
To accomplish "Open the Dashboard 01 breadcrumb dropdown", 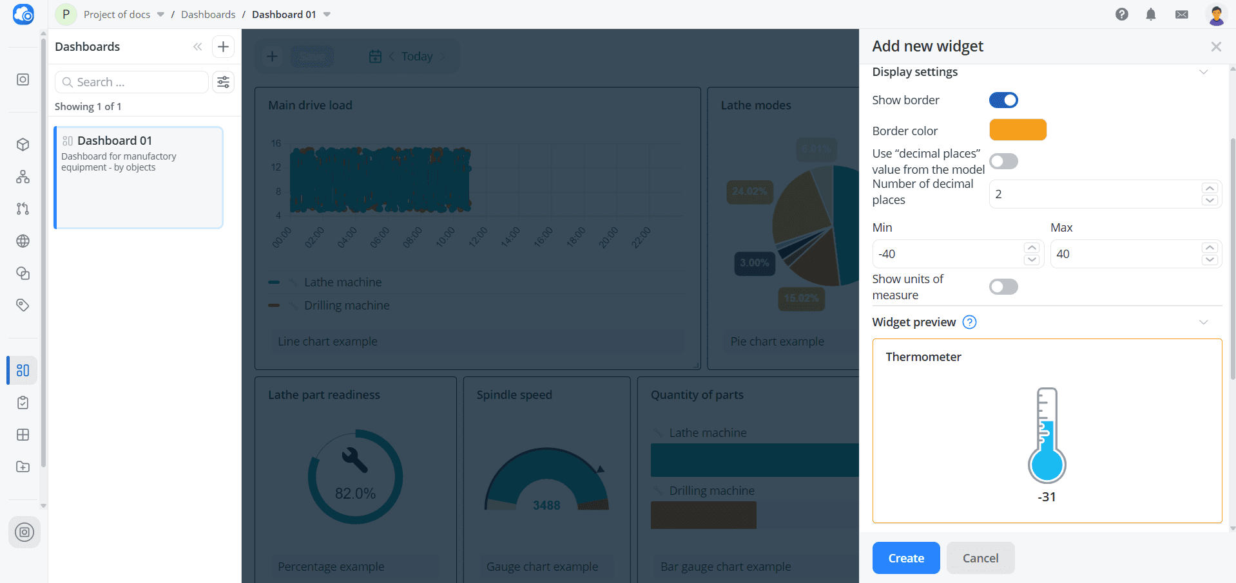I will (x=327, y=14).
